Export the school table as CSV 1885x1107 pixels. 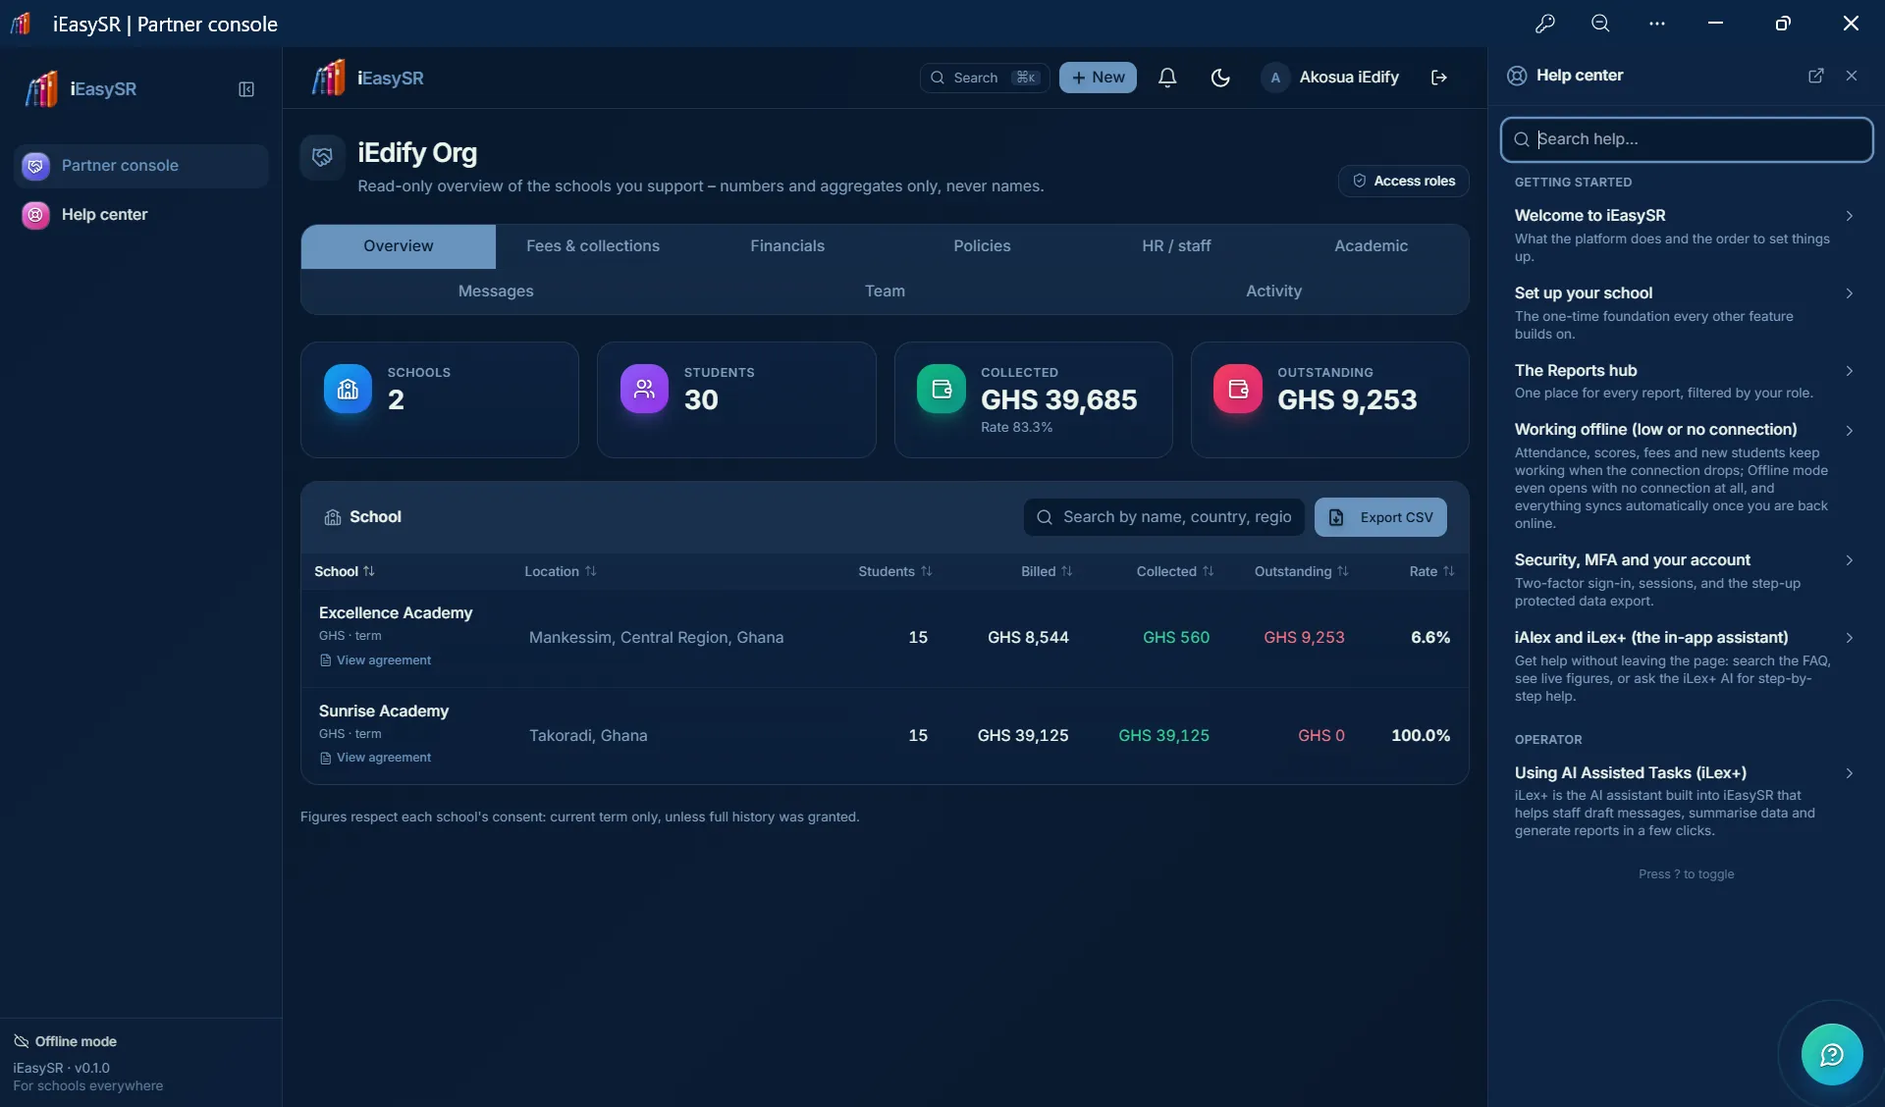point(1380,517)
